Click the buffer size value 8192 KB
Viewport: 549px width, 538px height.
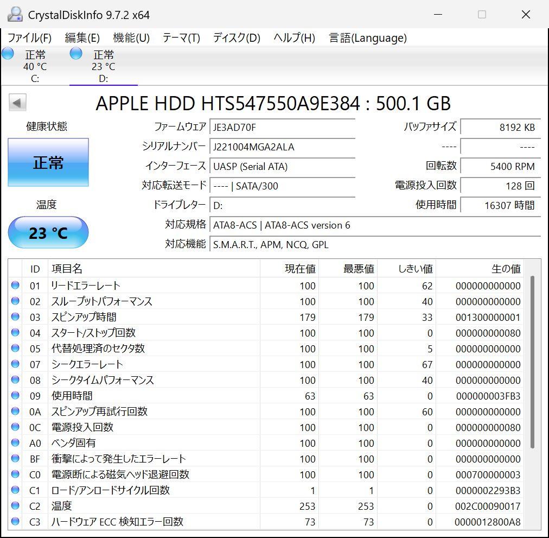point(500,127)
